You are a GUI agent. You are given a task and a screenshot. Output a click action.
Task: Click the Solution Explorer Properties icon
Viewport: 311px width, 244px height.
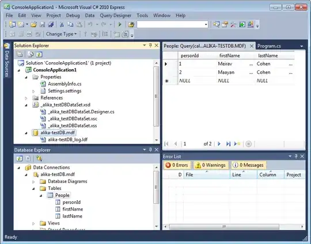click(20, 54)
